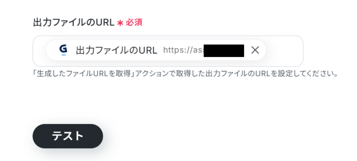Image resolution: width=357 pixels, height=161 pixels.
Task: Click the URL text in the top label
Action: tap(105, 23)
